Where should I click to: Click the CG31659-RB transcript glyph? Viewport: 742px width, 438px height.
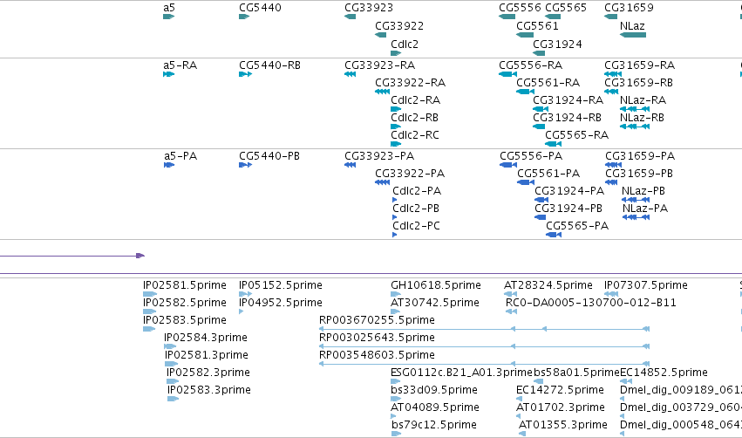pos(611,92)
